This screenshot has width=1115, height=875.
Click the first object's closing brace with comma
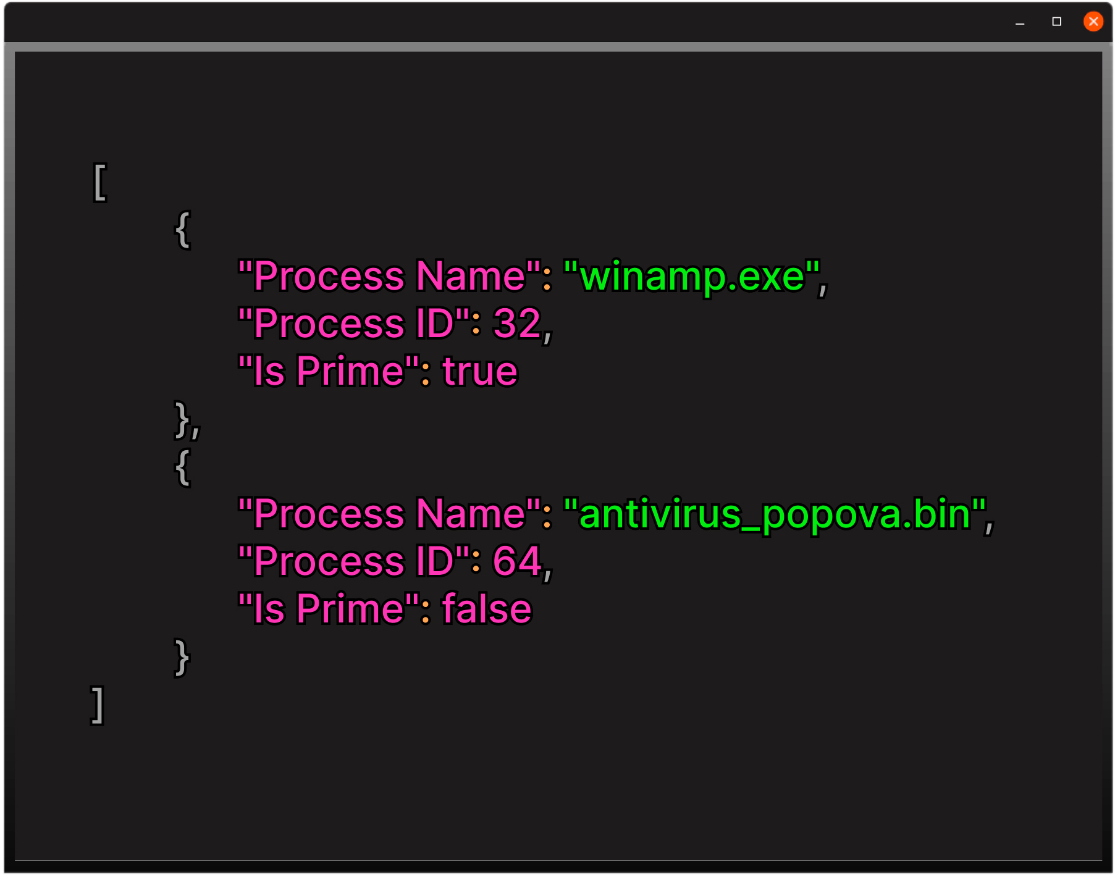pos(187,420)
